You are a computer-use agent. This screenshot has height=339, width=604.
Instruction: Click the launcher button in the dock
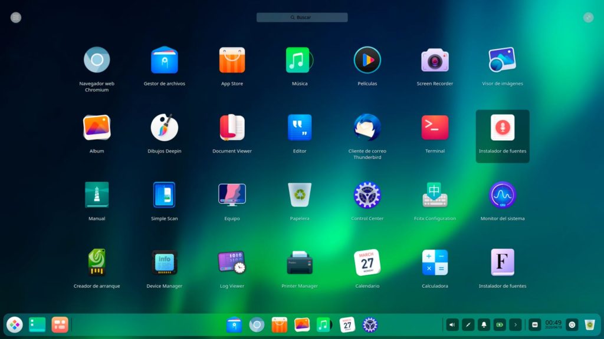coord(15,325)
